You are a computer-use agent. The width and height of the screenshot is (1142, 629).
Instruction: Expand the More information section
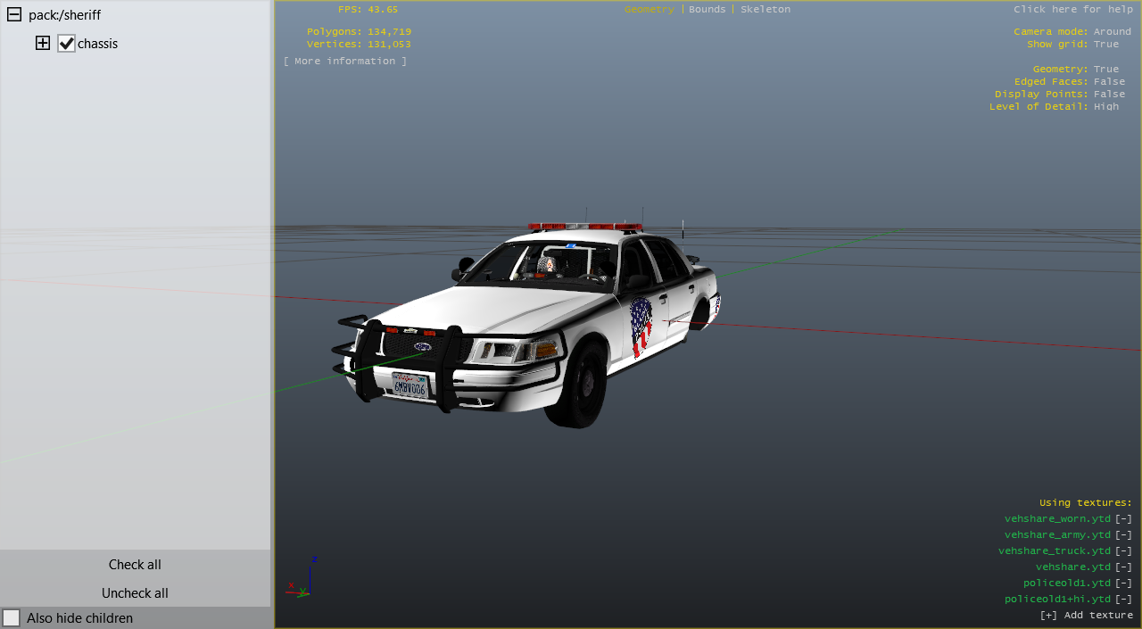(344, 62)
